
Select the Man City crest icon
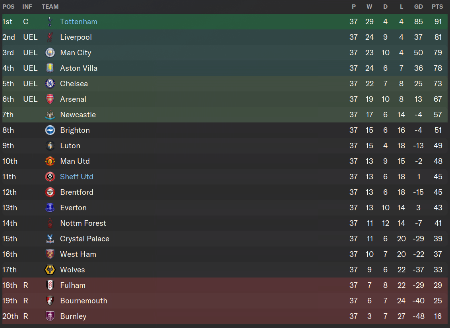50,52
